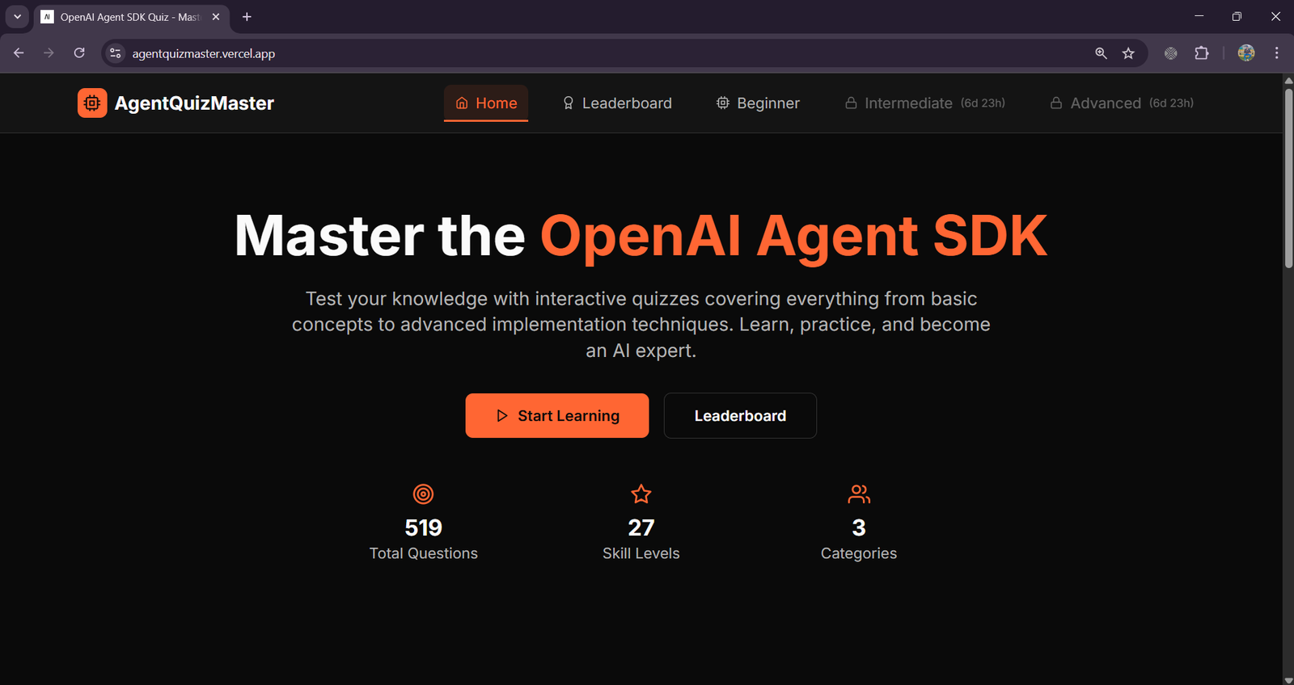Click the address bar URL agentquizmaster.vercel.app

204,54
